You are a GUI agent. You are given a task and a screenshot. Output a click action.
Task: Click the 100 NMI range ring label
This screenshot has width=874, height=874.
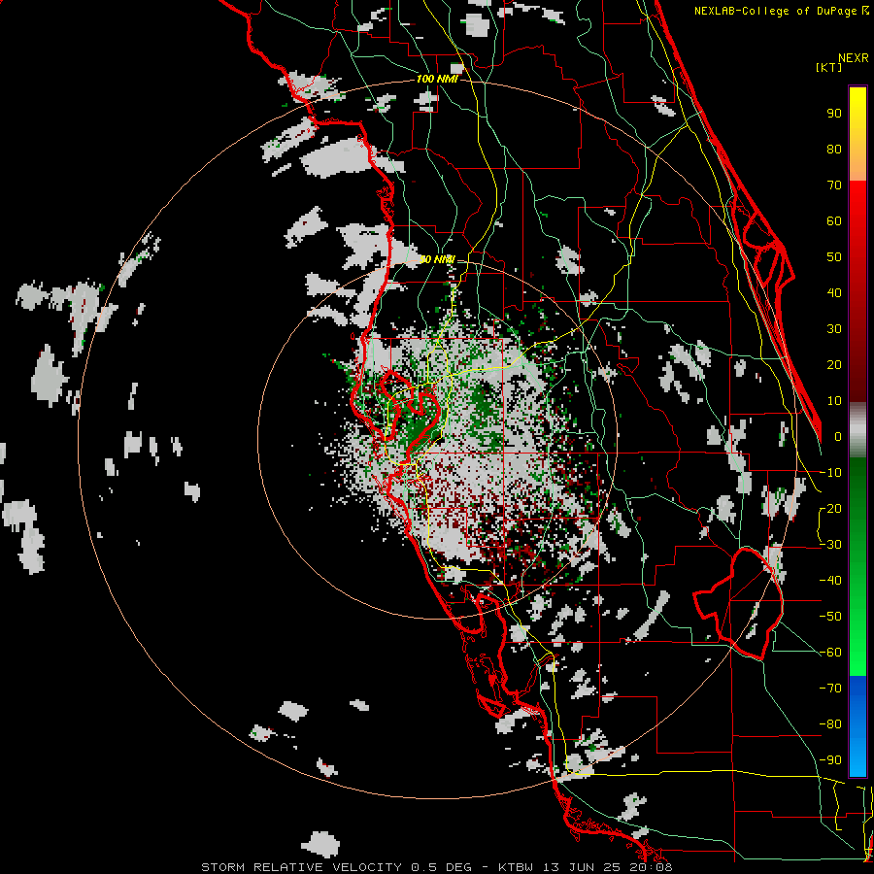point(436,79)
